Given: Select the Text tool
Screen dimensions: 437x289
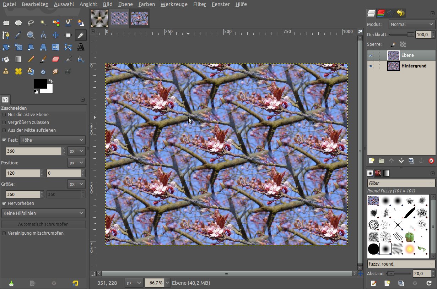Looking at the screenshot, I should pyautogui.click(x=81, y=47).
